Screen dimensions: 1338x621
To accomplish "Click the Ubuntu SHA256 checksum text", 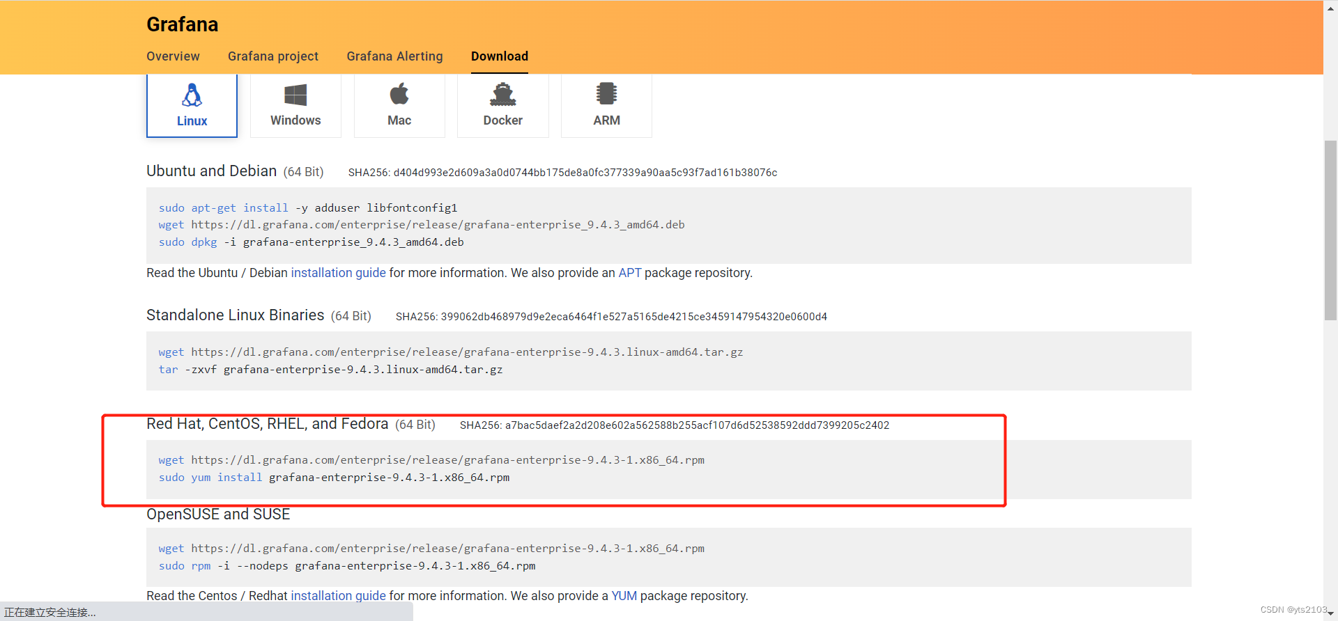I will click(562, 173).
